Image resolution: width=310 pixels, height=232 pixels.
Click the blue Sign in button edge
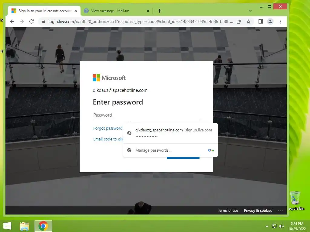pos(183,158)
